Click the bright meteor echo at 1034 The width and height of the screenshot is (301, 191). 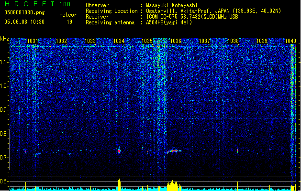coord(119,150)
